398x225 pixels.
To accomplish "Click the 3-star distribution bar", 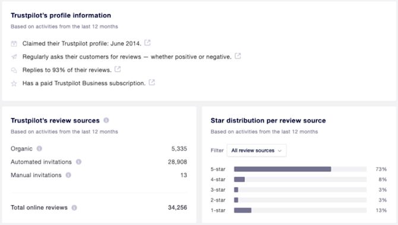I will [300, 190].
